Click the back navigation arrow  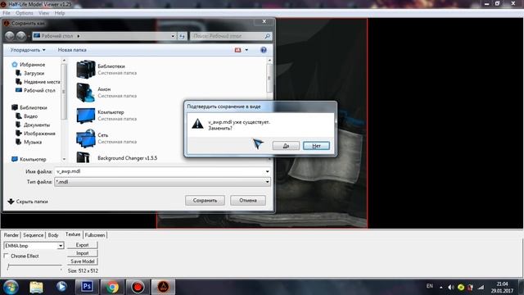pyautogui.click(x=10, y=36)
